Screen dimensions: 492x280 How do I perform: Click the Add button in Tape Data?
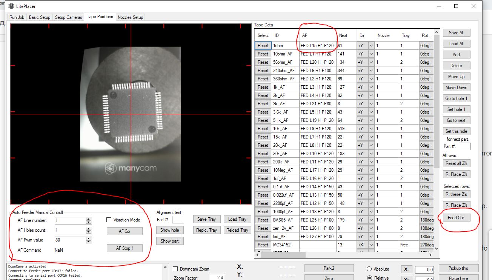tap(457, 55)
